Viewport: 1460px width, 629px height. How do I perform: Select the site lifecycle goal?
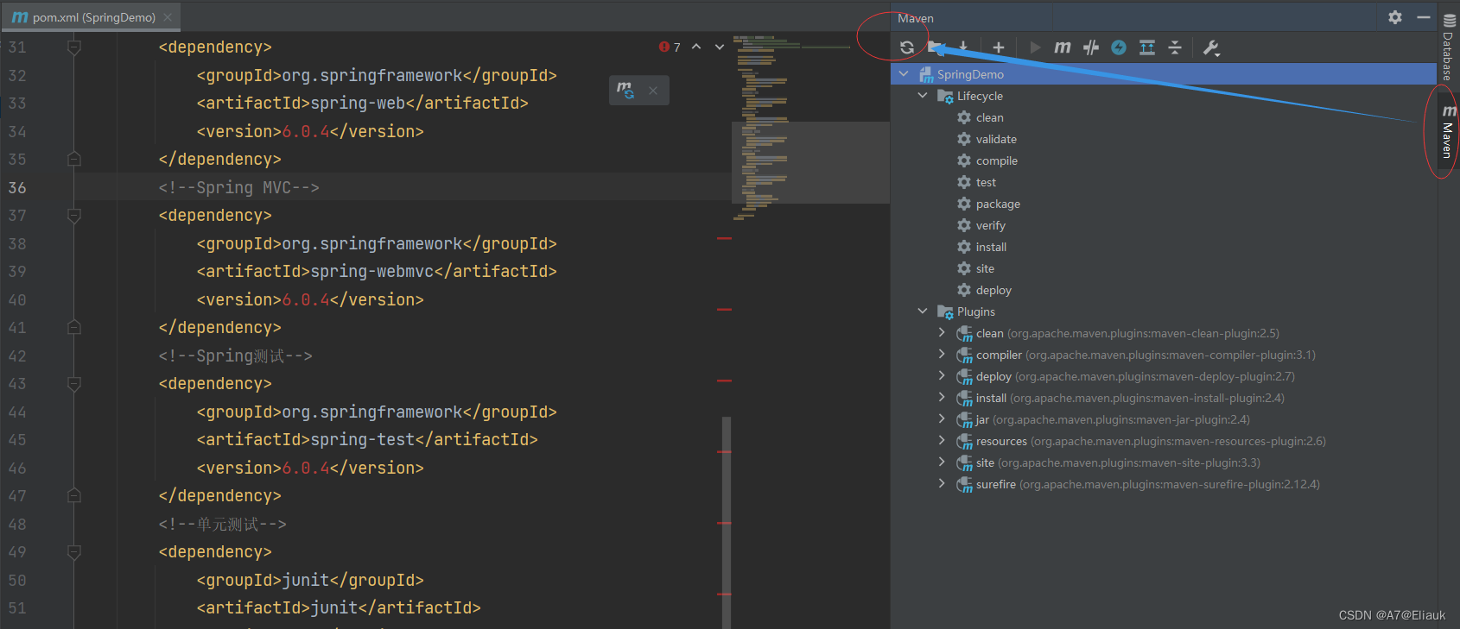pyautogui.click(x=985, y=268)
